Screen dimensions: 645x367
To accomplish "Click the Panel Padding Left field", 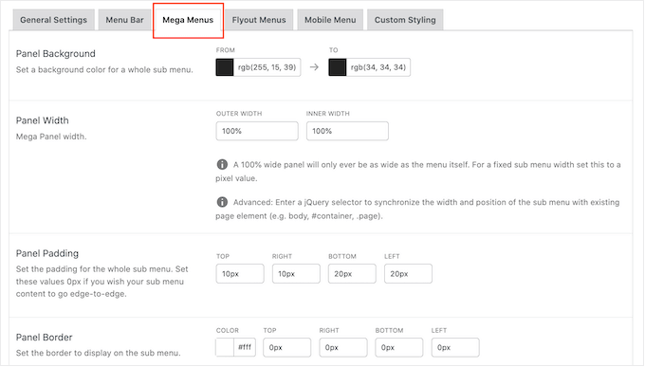I will click(x=408, y=274).
